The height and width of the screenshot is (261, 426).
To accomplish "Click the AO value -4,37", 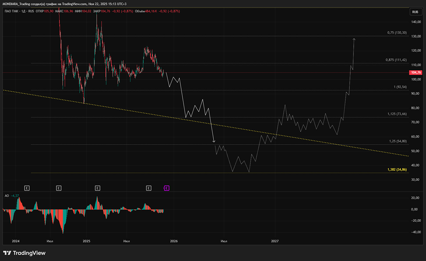I will pyautogui.click(x=15, y=195).
